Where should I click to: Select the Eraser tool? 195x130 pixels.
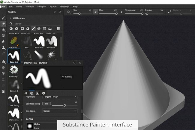tap(3, 24)
